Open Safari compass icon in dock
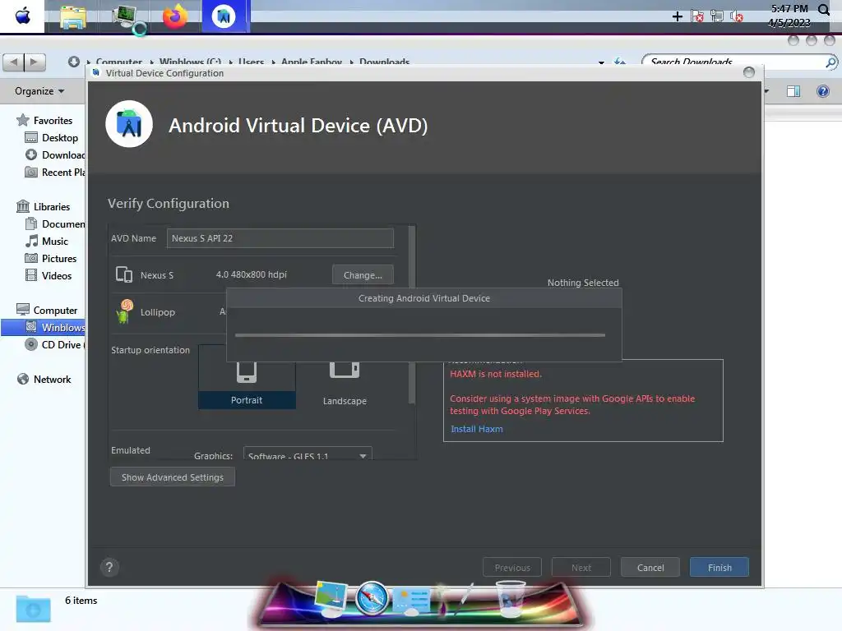This screenshot has width=842, height=631. coord(372,598)
